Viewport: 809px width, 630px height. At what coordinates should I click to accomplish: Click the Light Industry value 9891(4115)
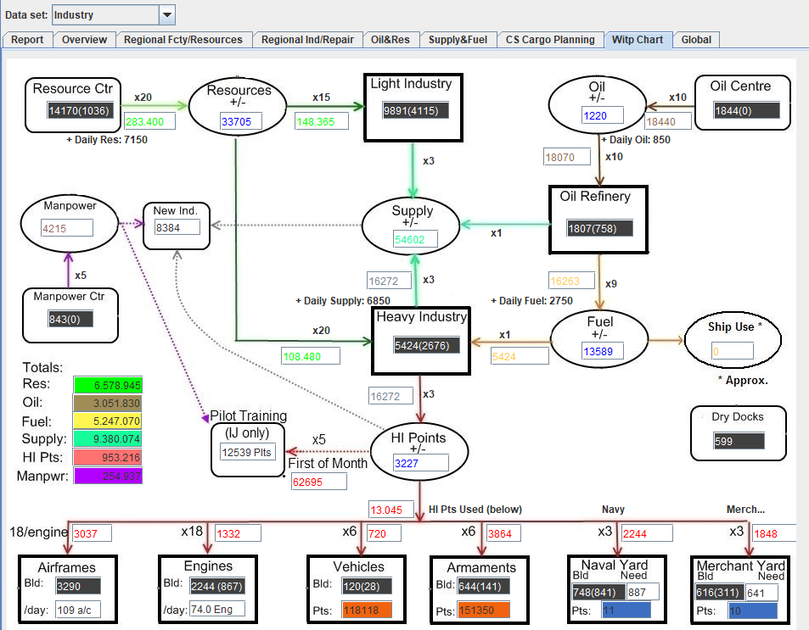pos(415,110)
